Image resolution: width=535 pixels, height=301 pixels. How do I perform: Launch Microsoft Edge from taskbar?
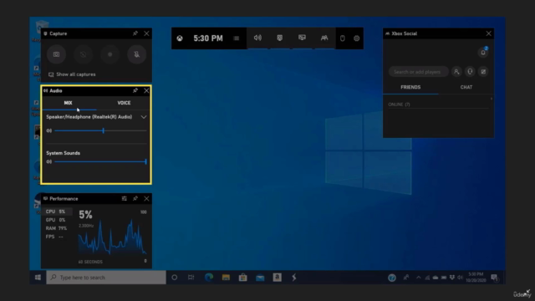tap(209, 278)
